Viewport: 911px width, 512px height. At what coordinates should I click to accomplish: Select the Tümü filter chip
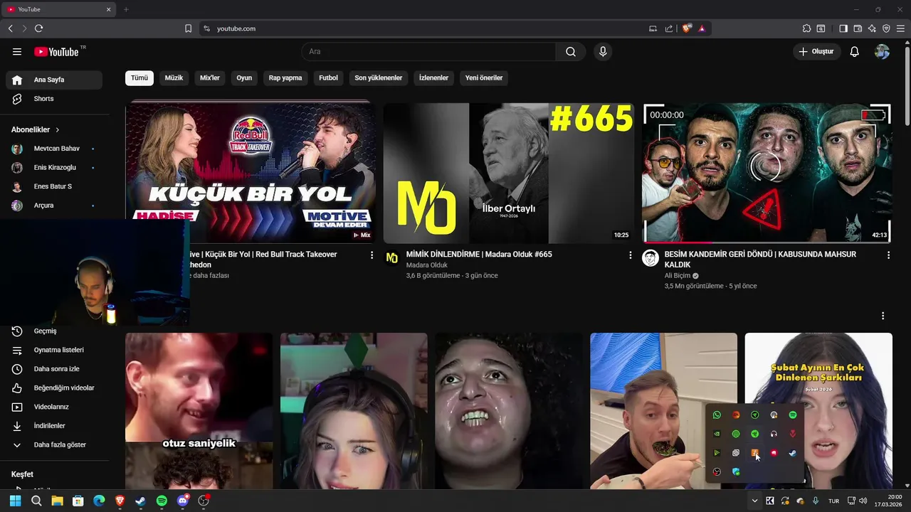pos(139,78)
